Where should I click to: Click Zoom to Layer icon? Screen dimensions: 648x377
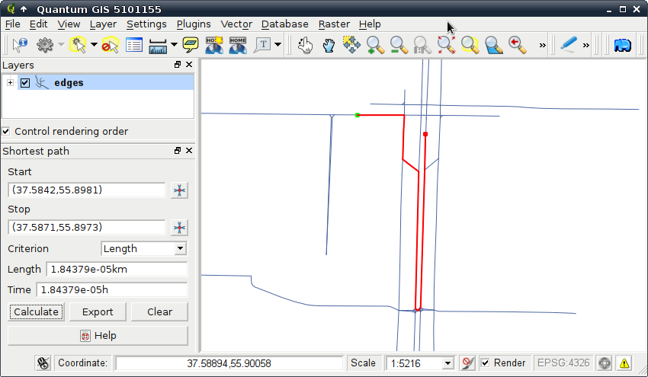click(x=493, y=45)
